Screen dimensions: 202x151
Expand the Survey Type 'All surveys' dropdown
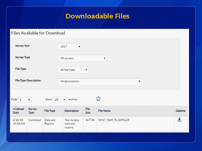82,58
